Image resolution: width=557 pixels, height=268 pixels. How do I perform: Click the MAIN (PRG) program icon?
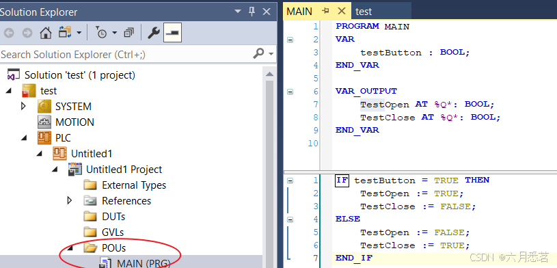[x=105, y=263]
